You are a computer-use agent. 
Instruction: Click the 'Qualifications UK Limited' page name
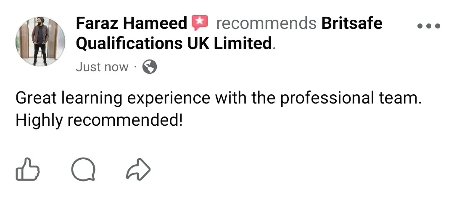pos(174,43)
